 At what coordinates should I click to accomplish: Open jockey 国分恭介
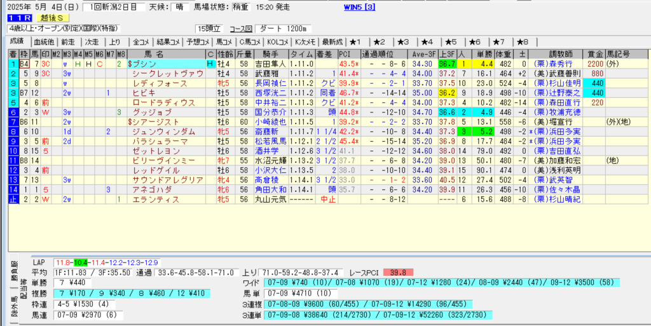point(270,112)
